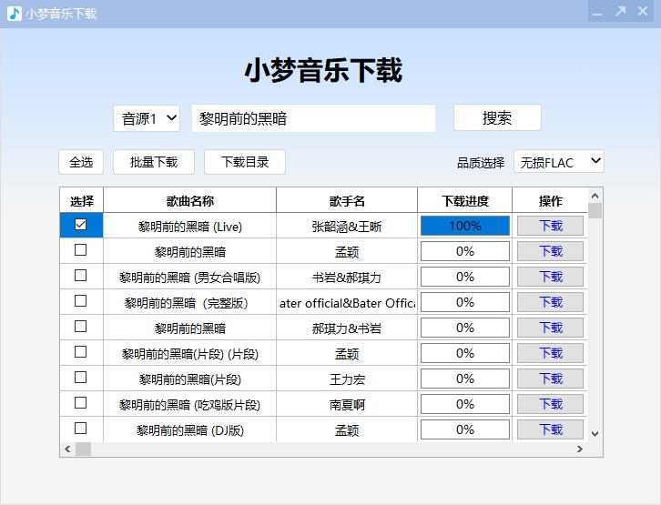The width and height of the screenshot is (661, 505).
Task: Click artist cell 书岩&郝琪力
Action: [x=347, y=278]
